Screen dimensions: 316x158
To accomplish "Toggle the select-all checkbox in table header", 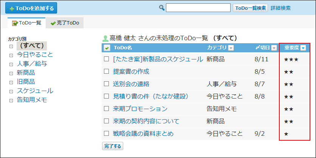I will (107, 48).
